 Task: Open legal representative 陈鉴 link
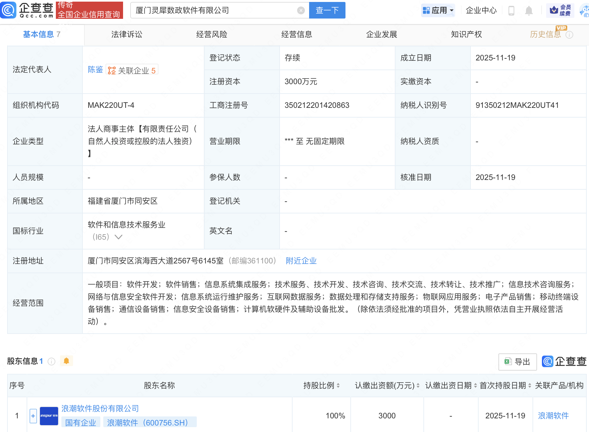[x=95, y=70]
